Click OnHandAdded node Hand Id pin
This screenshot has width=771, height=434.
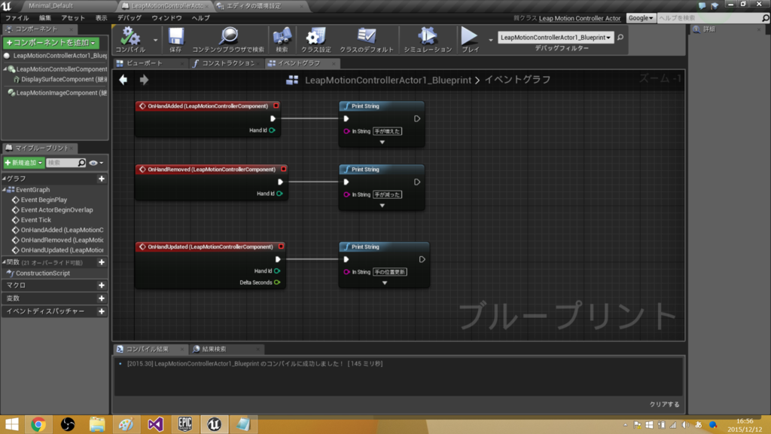click(272, 130)
